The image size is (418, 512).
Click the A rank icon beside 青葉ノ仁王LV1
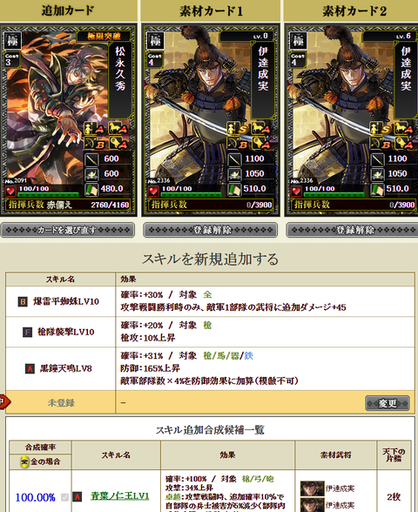[x=77, y=496]
